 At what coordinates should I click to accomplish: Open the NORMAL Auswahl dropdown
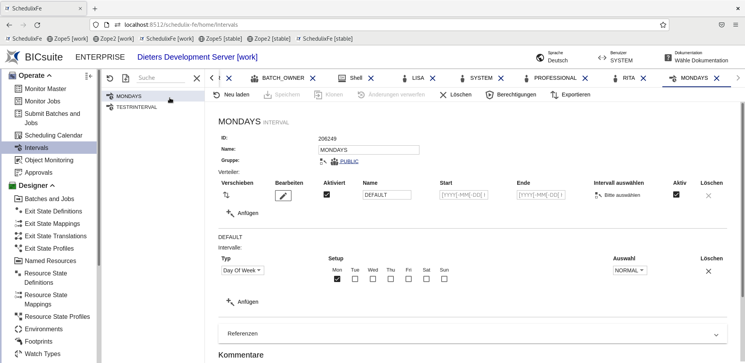coord(629,270)
